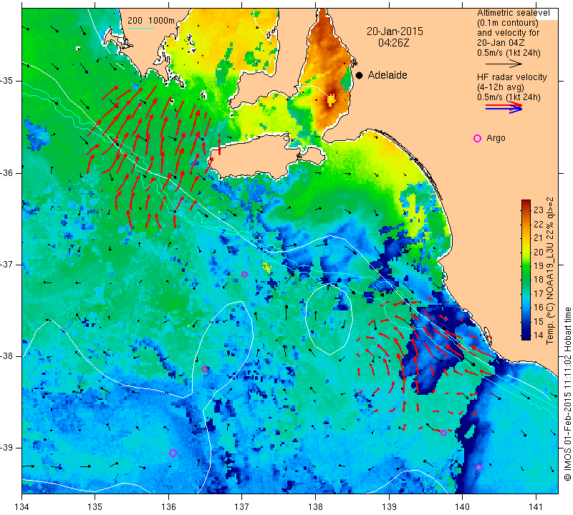The image size is (573, 515).
Task: Click the longitude axis label '139'
Action: click(x=389, y=507)
